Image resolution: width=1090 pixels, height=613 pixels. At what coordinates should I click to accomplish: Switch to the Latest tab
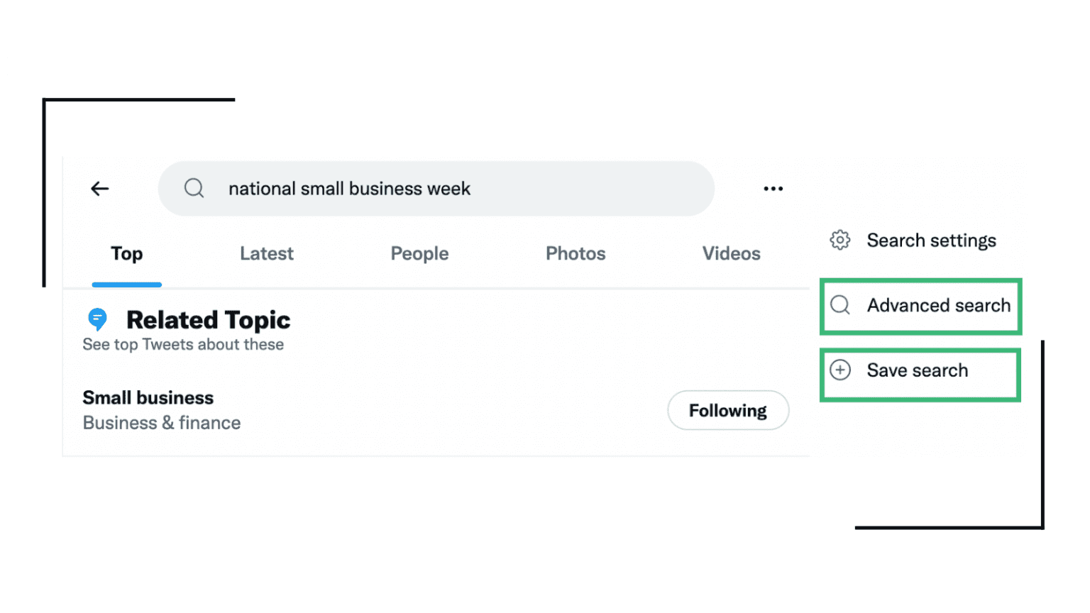tap(266, 253)
